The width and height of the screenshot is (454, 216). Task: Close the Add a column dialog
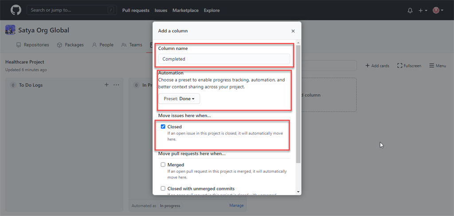(x=293, y=31)
